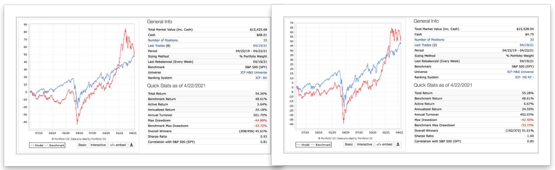Open Last Trades (2) link in right panel
This screenshot has width=555, height=170.
click(426, 45)
